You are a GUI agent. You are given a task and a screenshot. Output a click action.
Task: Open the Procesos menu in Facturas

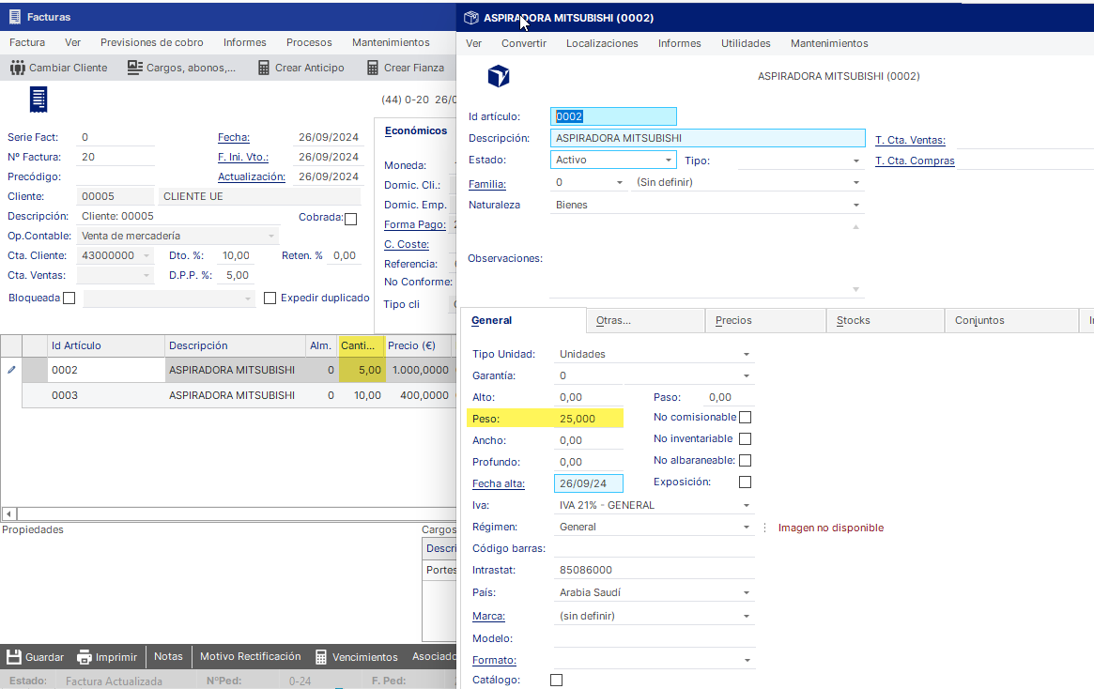309,42
